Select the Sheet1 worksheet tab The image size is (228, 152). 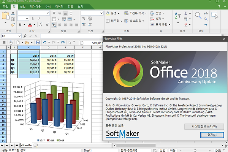[26, 145]
